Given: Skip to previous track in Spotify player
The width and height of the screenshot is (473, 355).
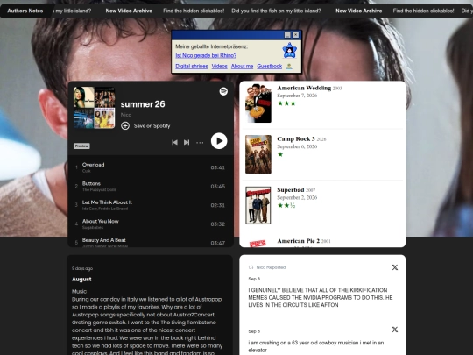Looking at the screenshot, I should pos(174,142).
